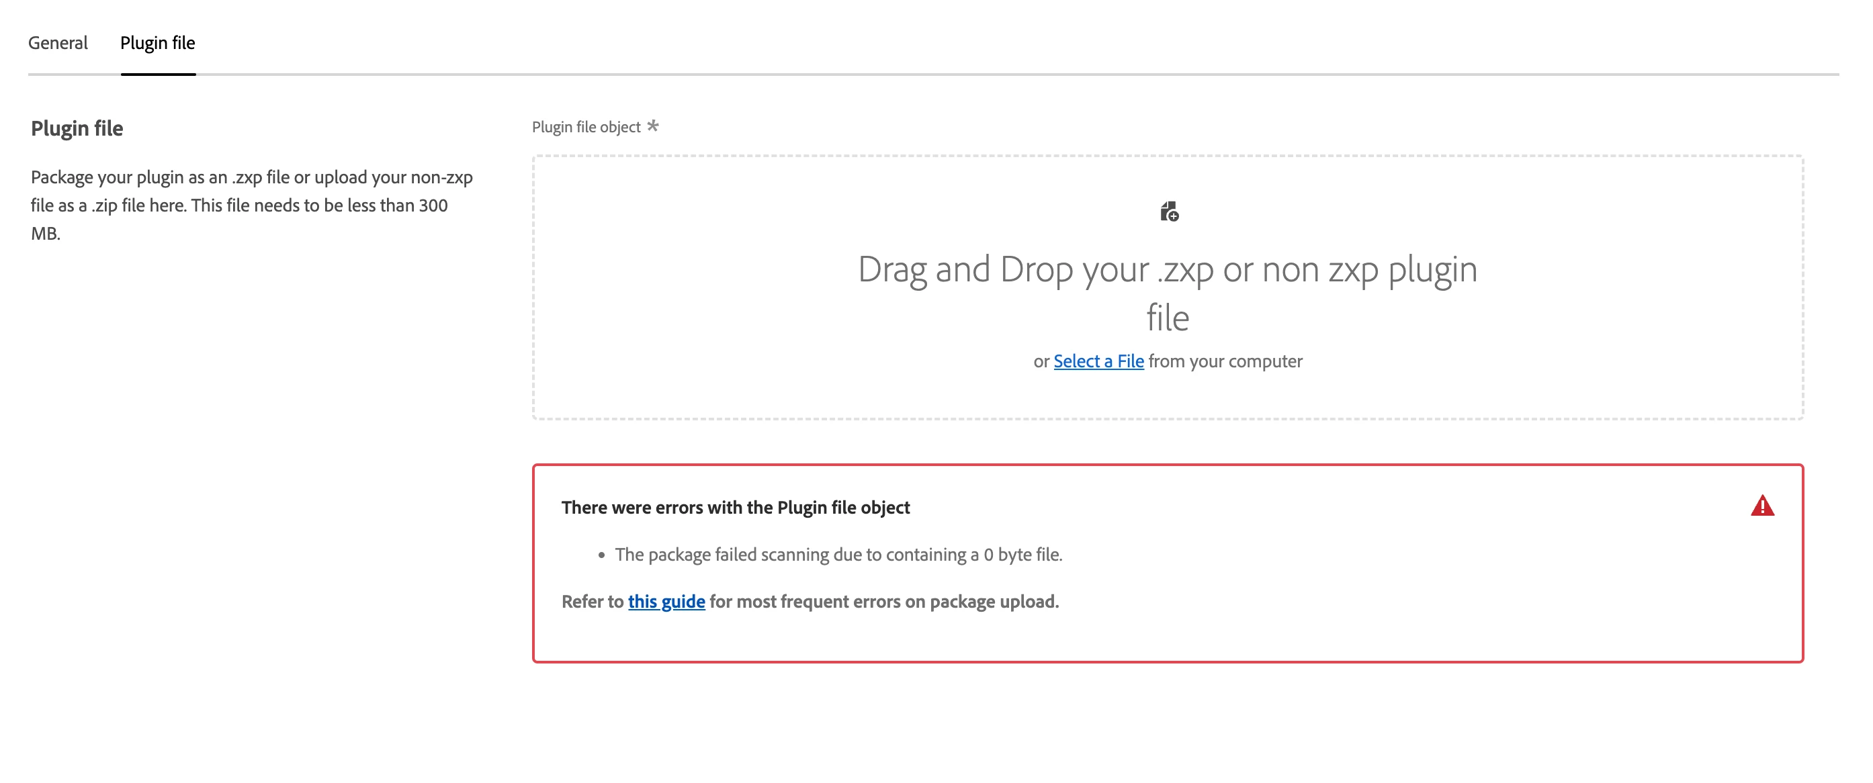Click the Plugin file section heading
1873x783 pixels.
pyautogui.click(x=77, y=129)
